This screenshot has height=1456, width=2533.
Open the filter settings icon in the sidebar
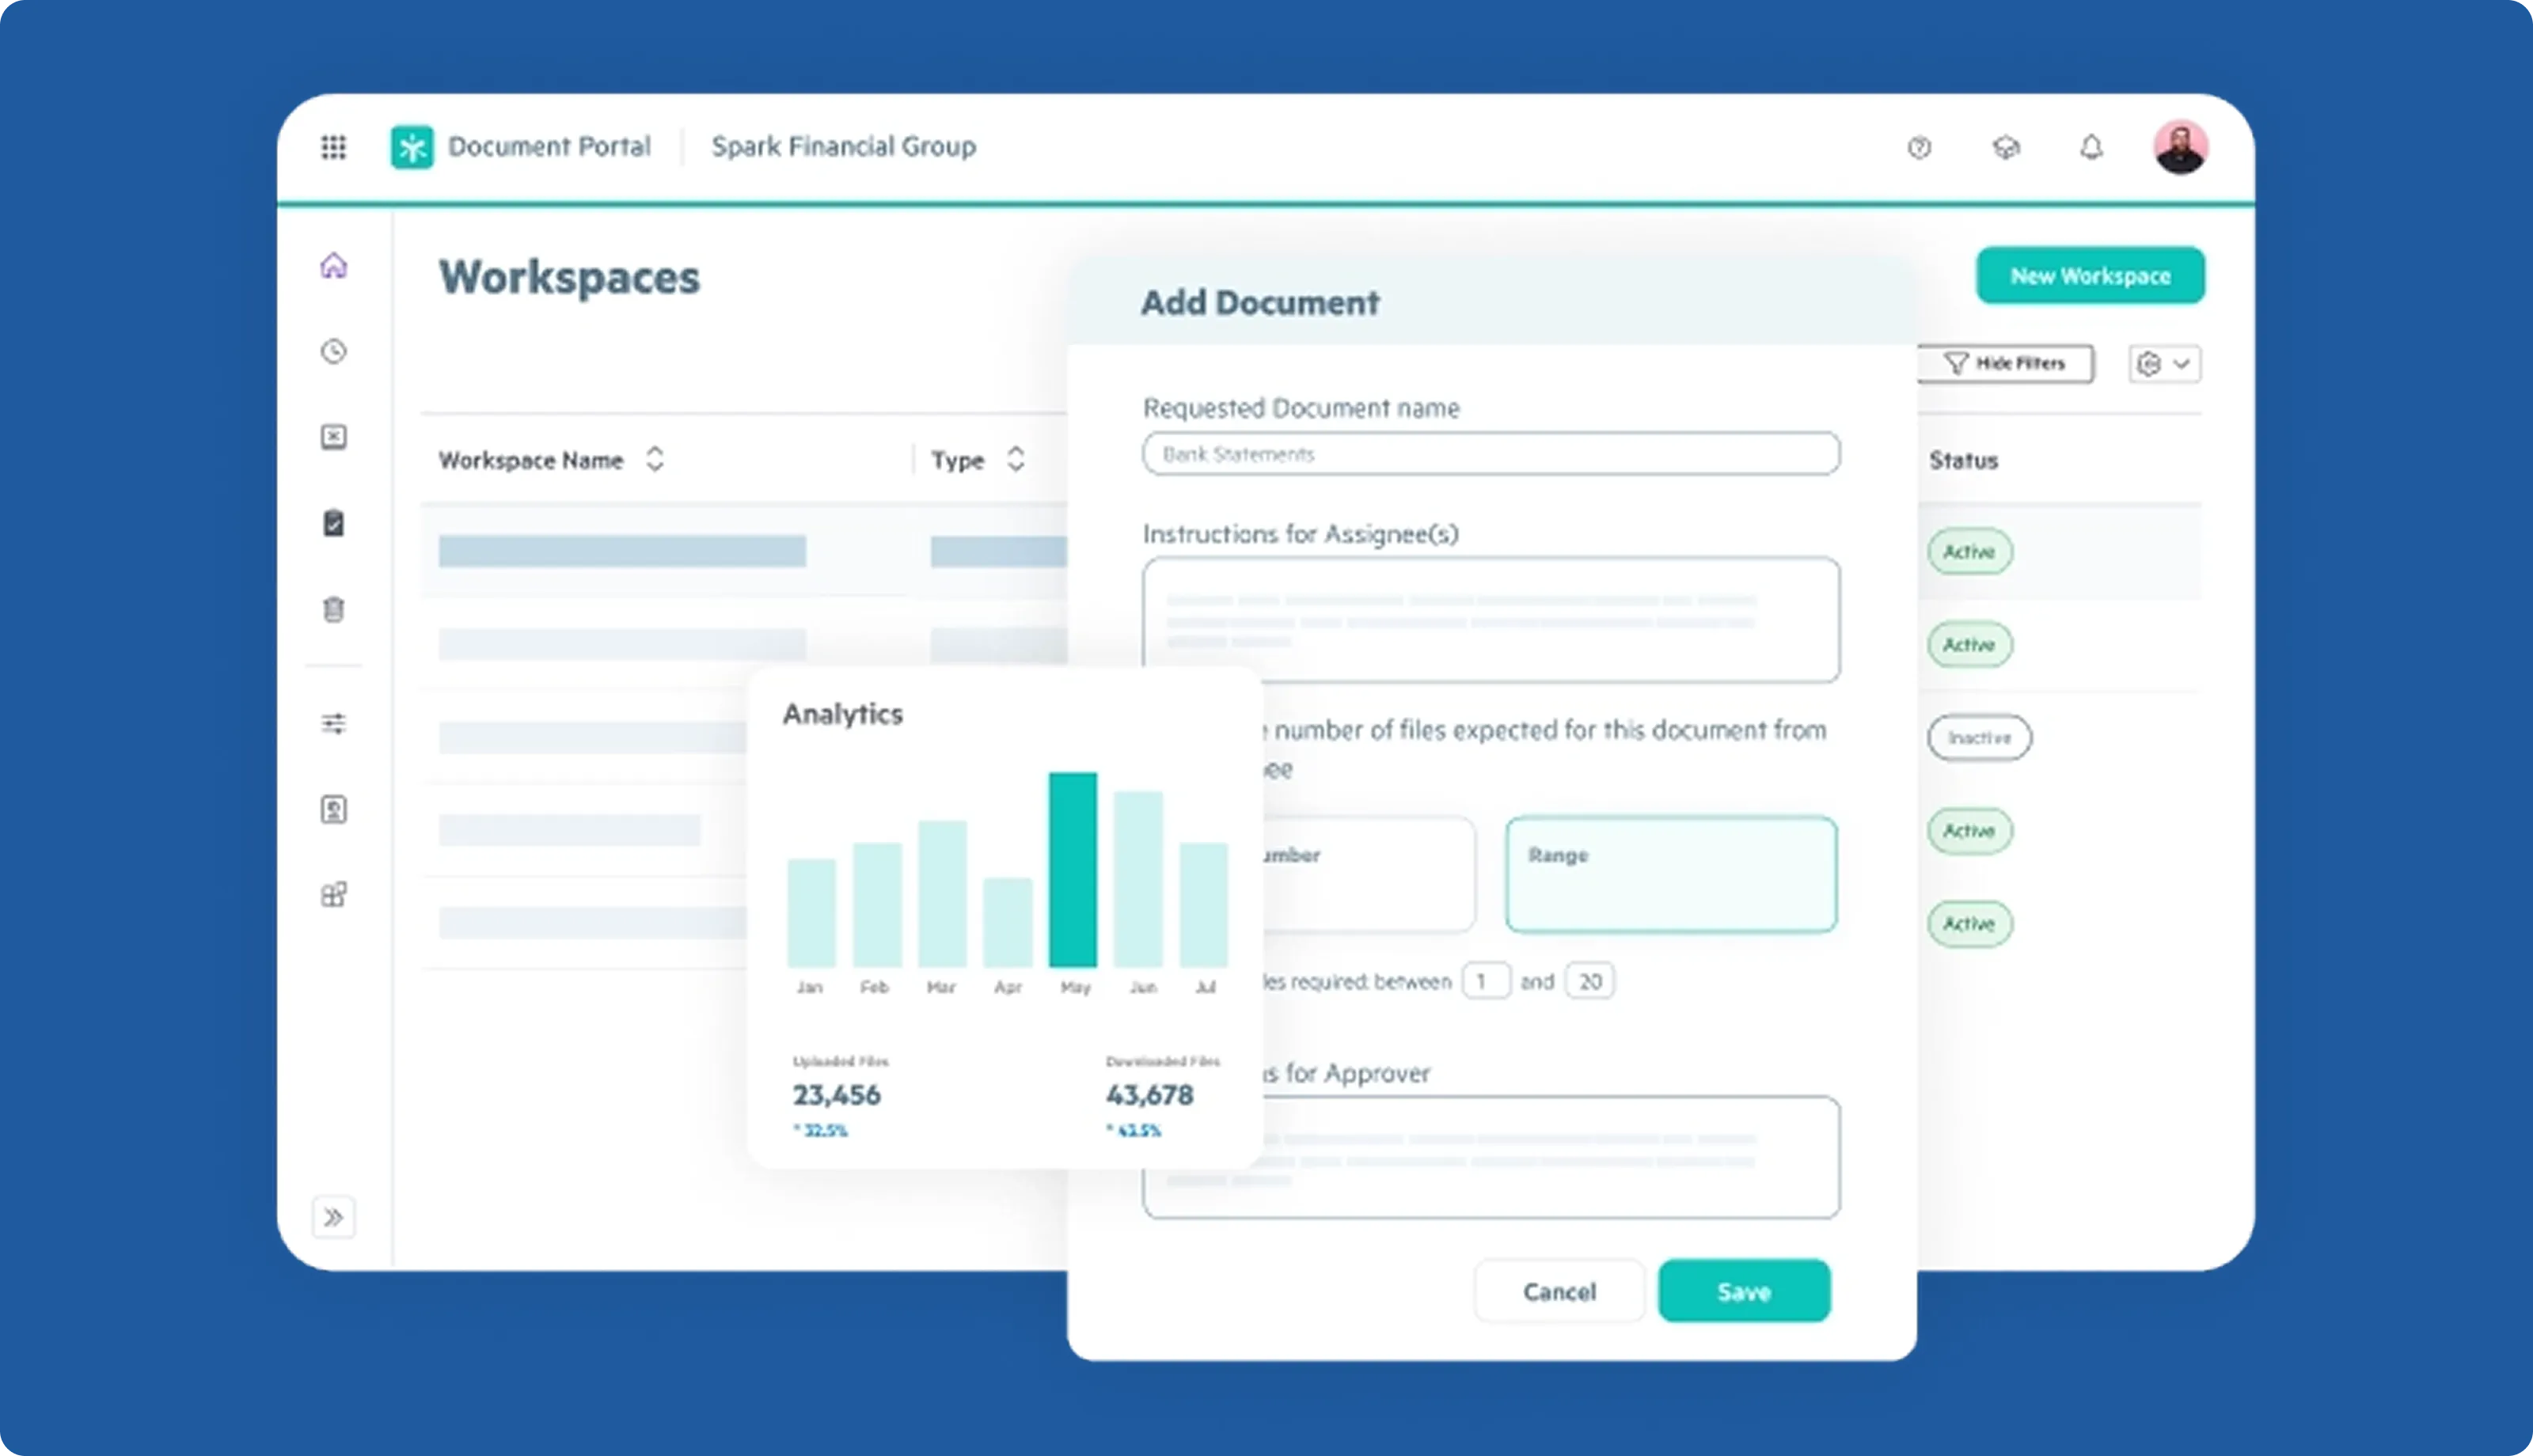point(334,723)
